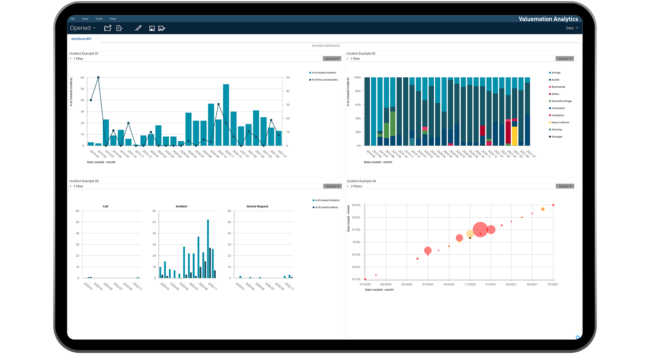The height and width of the screenshot is (354, 650).
Task: Open the View menu
Action: [85, 19]
